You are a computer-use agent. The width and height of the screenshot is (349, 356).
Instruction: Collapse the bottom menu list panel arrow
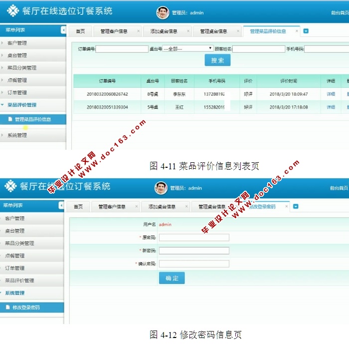click(x=61, y=206)
